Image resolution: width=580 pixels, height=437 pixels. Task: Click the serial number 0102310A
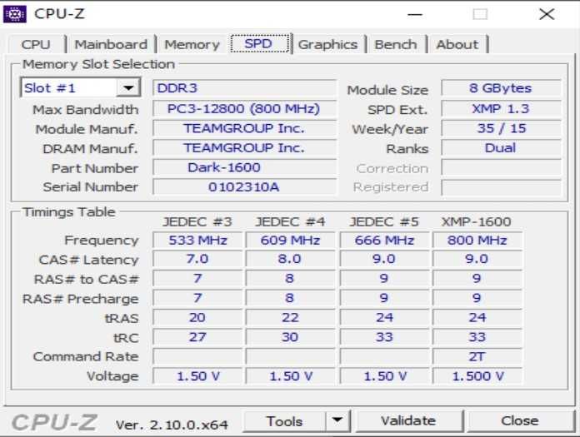pyautogui.click(x=244, y=187)
